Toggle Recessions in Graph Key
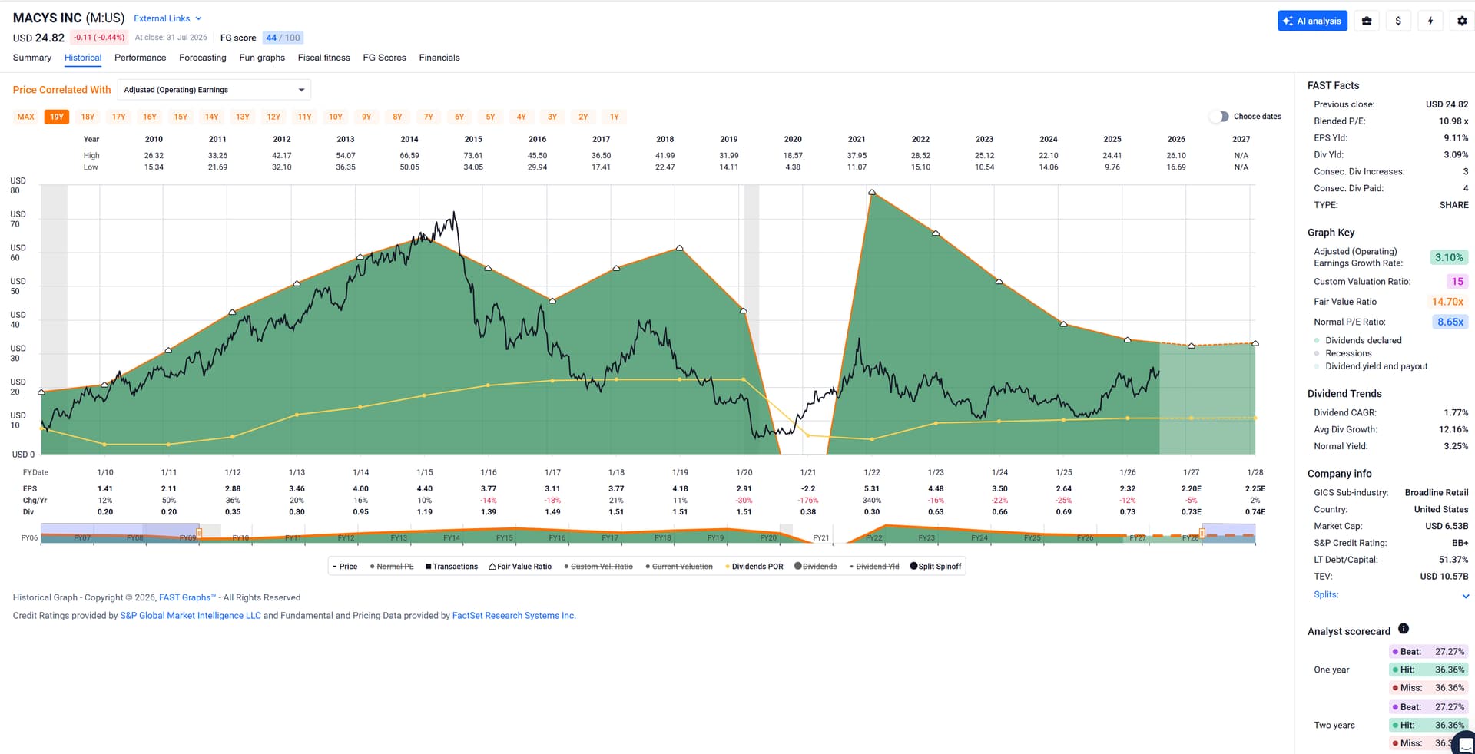1475x754 pixels. coord(1342,353)
